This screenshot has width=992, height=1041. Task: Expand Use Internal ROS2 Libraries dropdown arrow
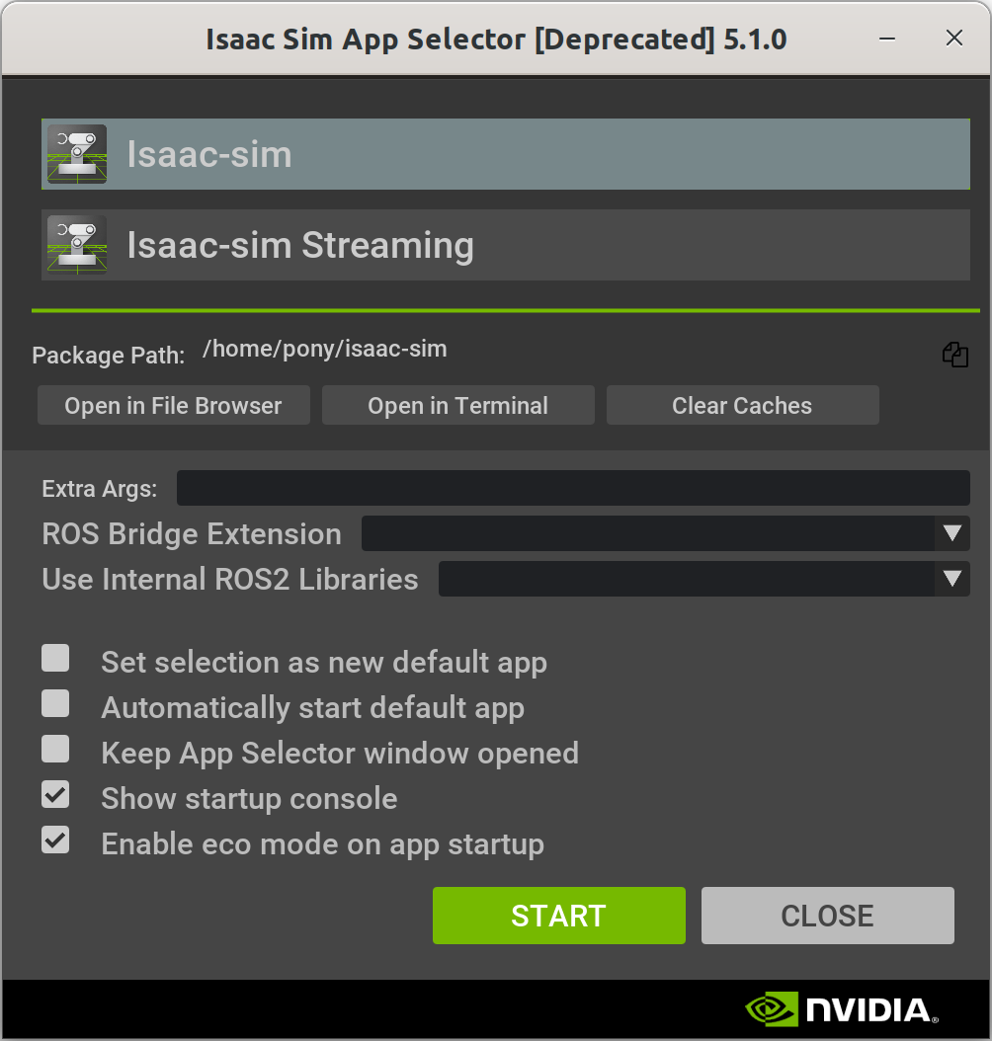point(952,579)
